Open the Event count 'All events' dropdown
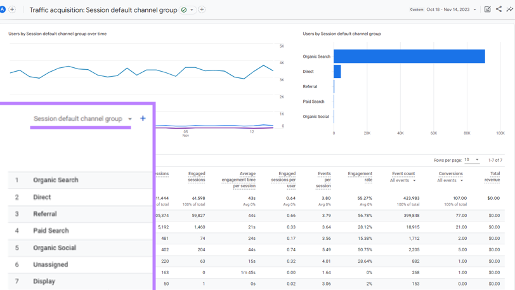Image resolution: width=515 pixels, height=290 pixels. [403, 181]
